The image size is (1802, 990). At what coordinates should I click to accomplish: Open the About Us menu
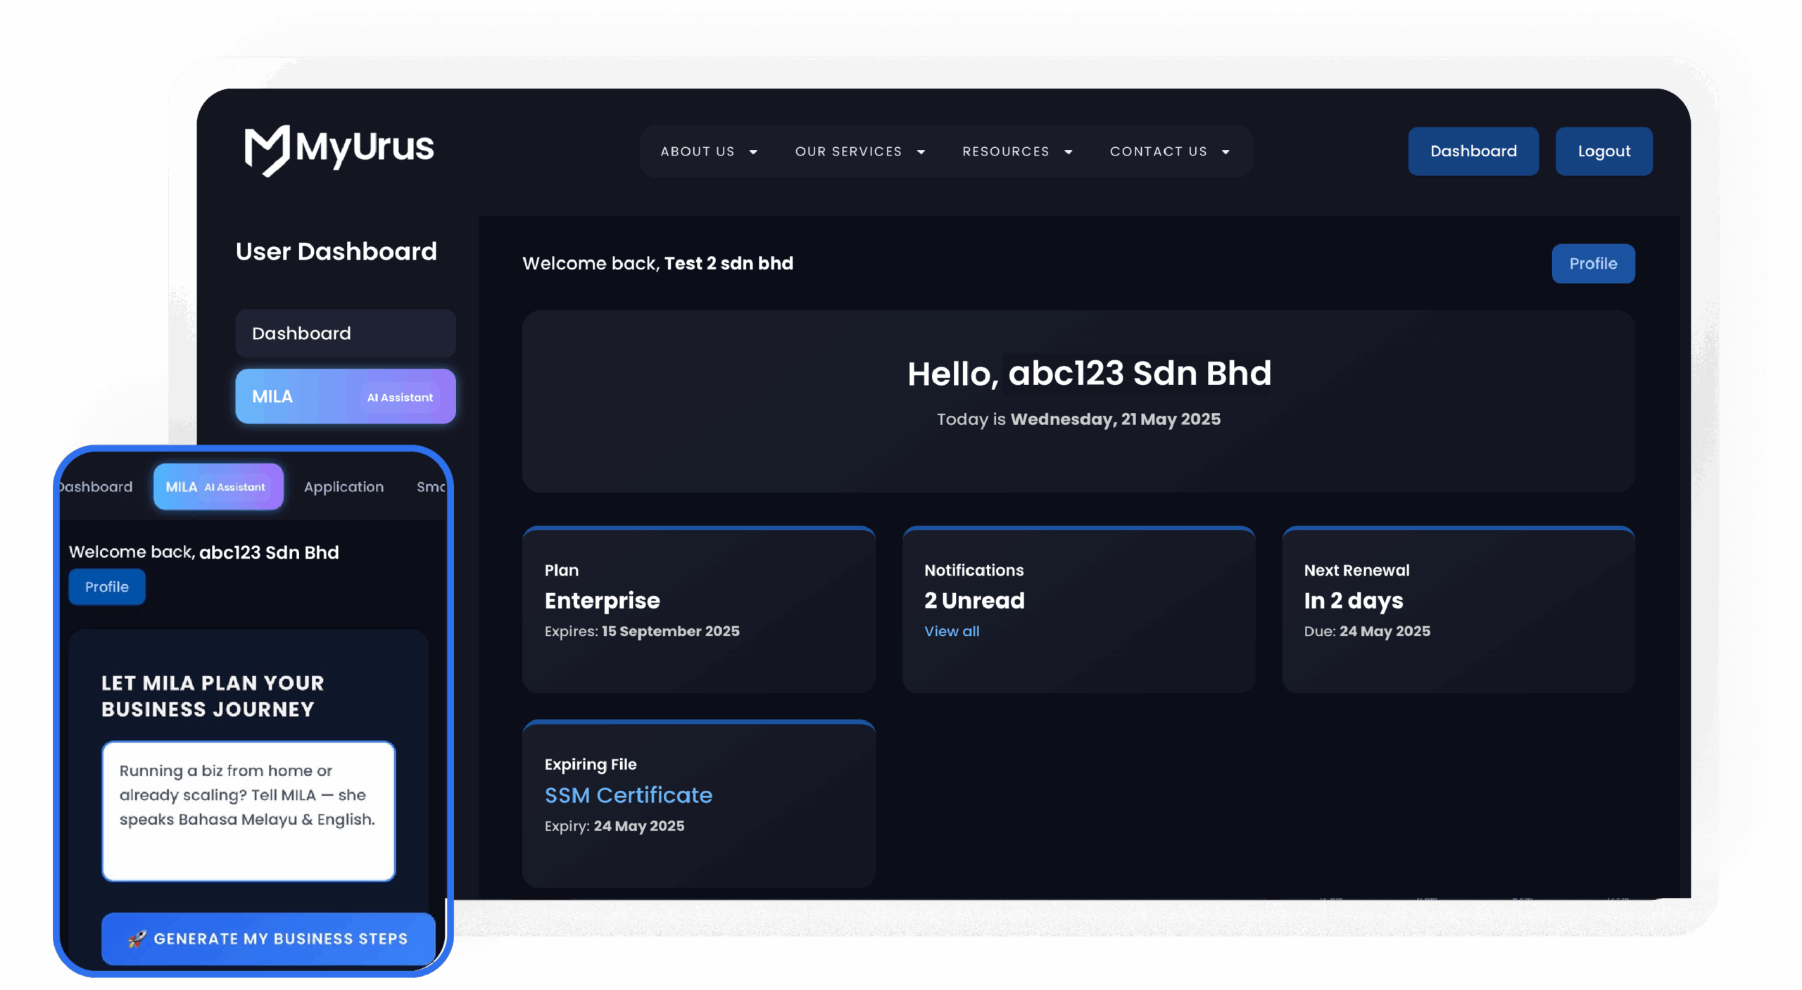point(697,151)
